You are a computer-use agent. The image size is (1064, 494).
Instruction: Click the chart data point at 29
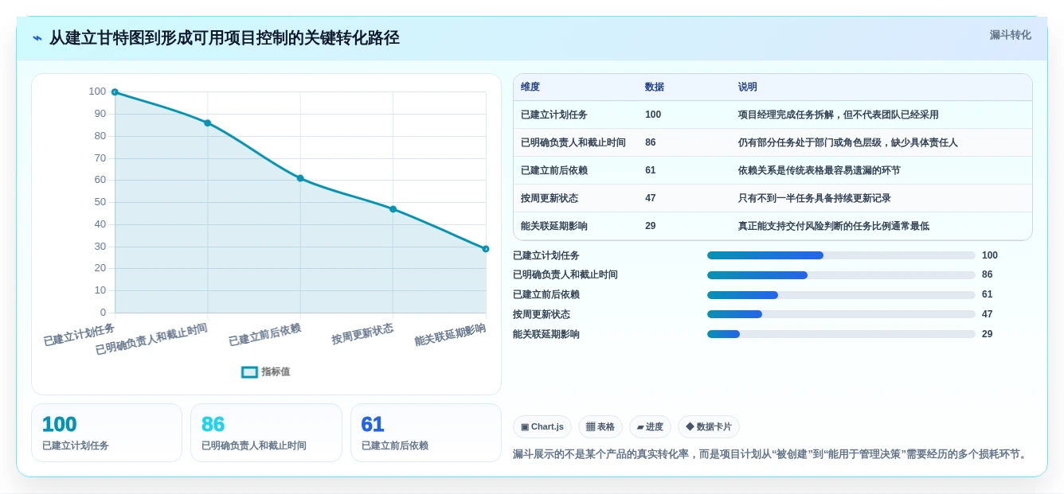click(486, 249)
